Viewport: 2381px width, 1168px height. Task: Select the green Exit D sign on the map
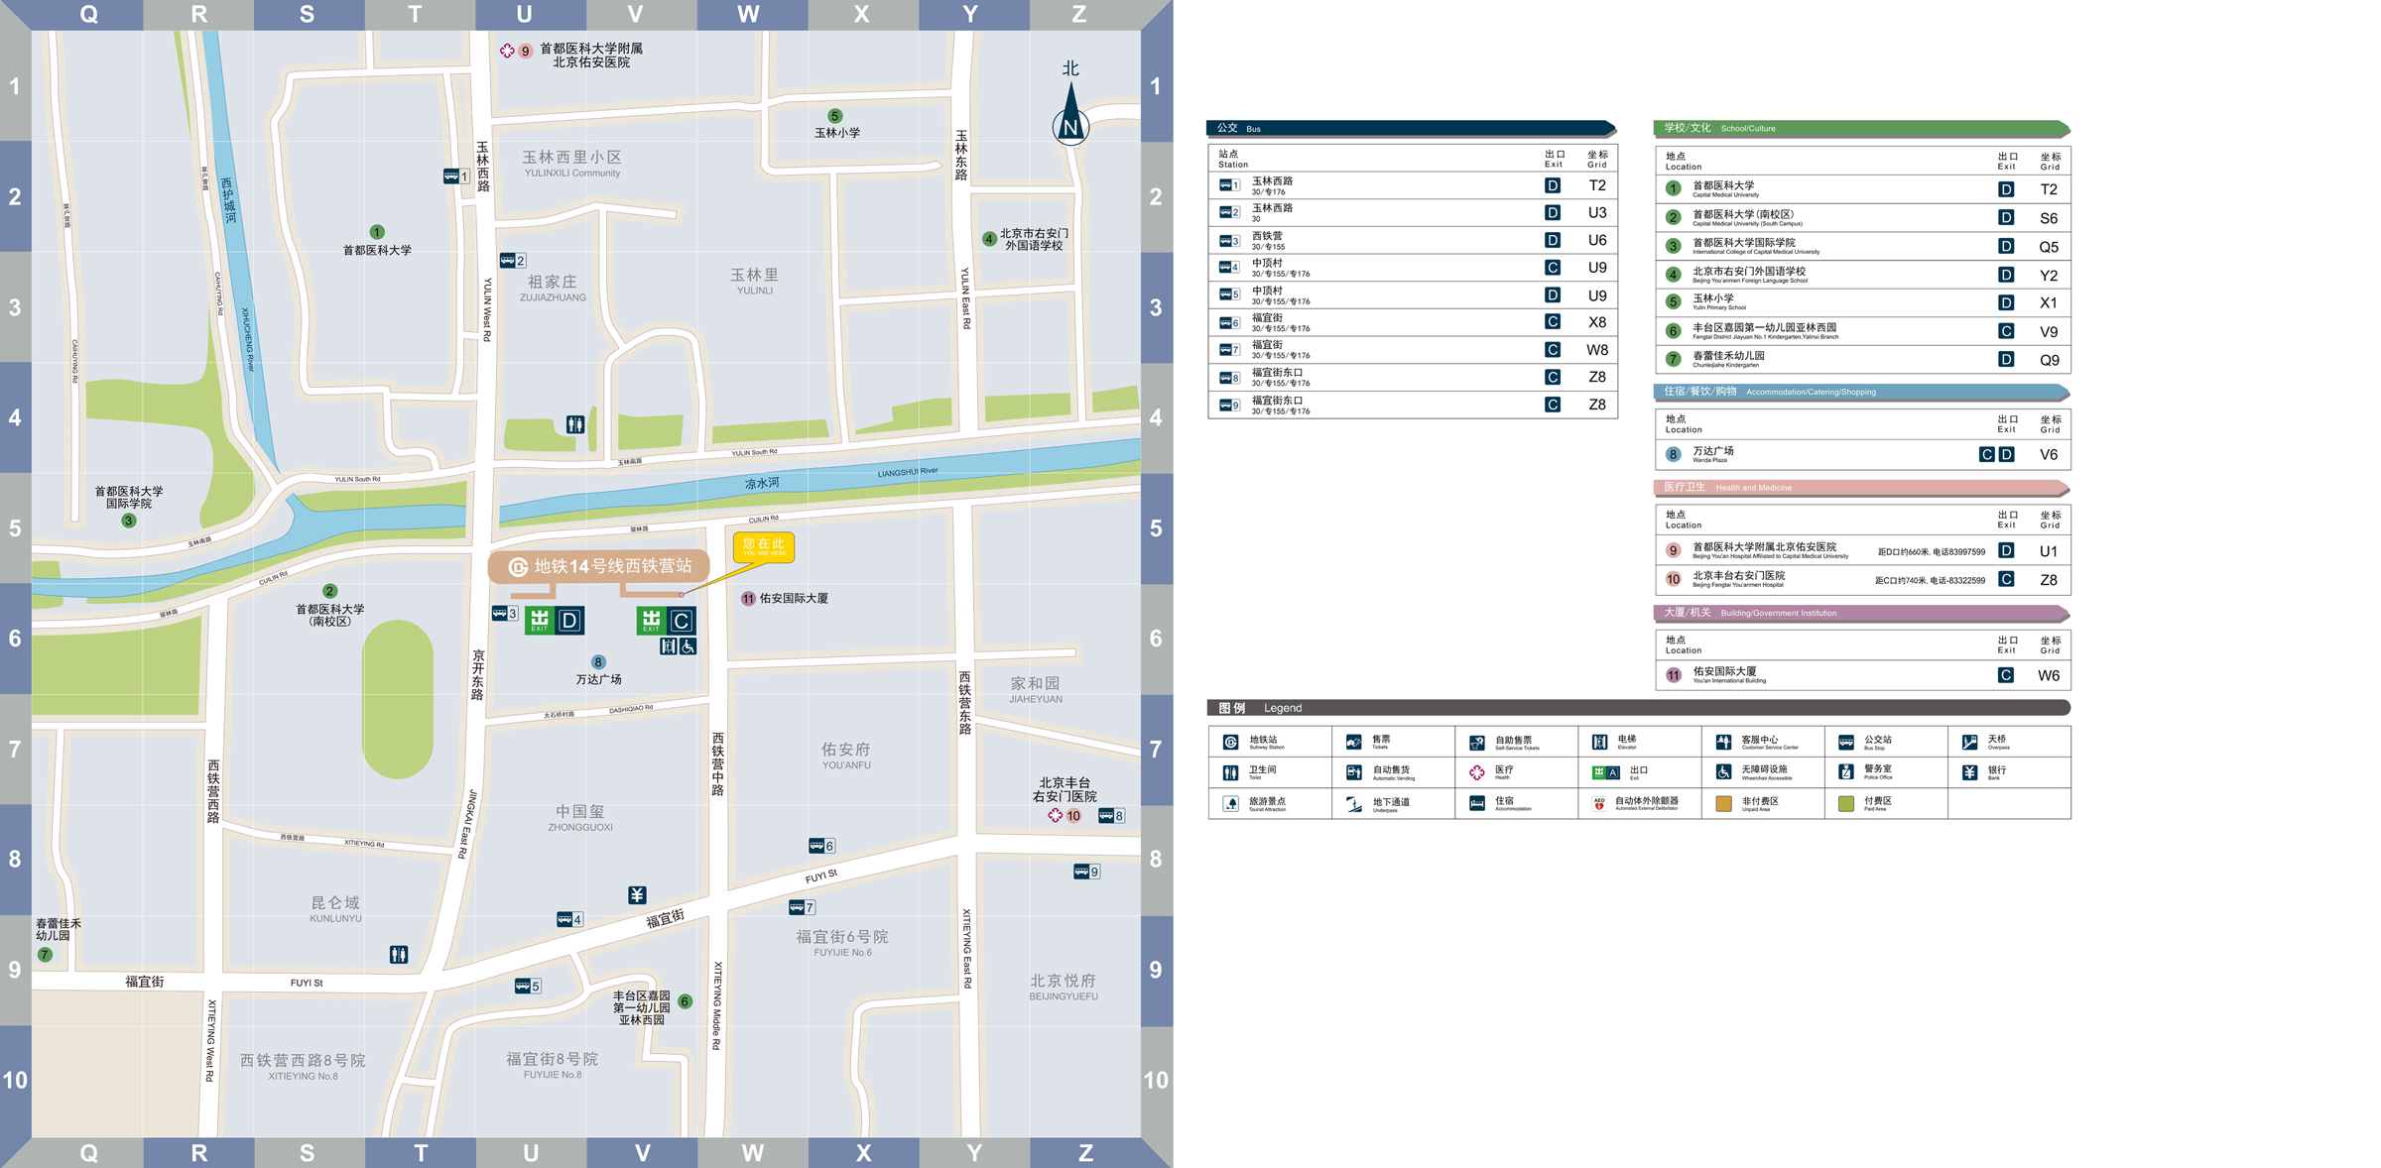[555, 621]
